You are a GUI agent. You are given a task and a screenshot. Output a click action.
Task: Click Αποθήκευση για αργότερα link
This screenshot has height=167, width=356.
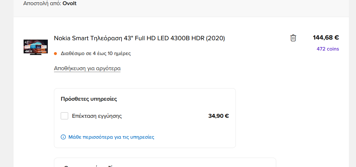pyautogui.click(x=87, y=68)
